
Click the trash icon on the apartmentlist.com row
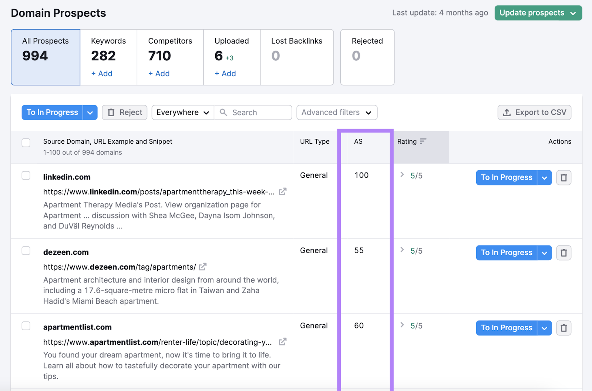click(564, 328)
